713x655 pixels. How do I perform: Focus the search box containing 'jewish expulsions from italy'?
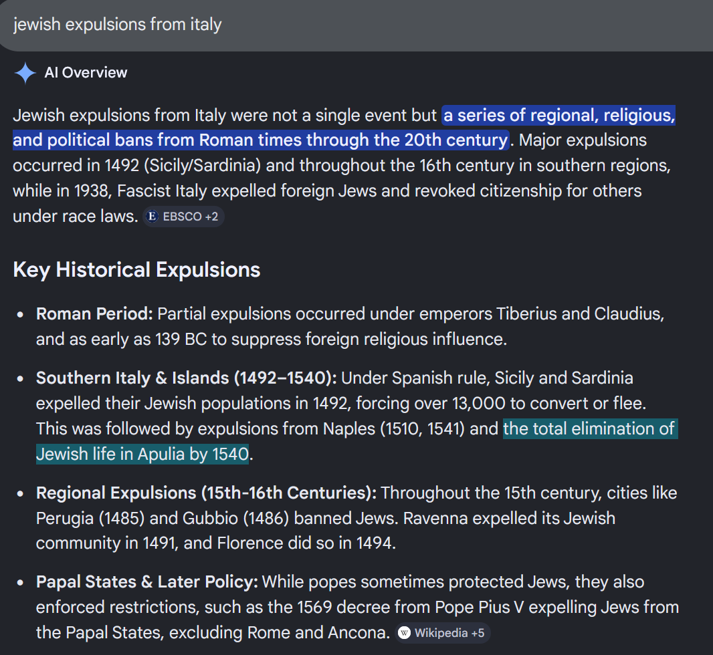[356, 25]
